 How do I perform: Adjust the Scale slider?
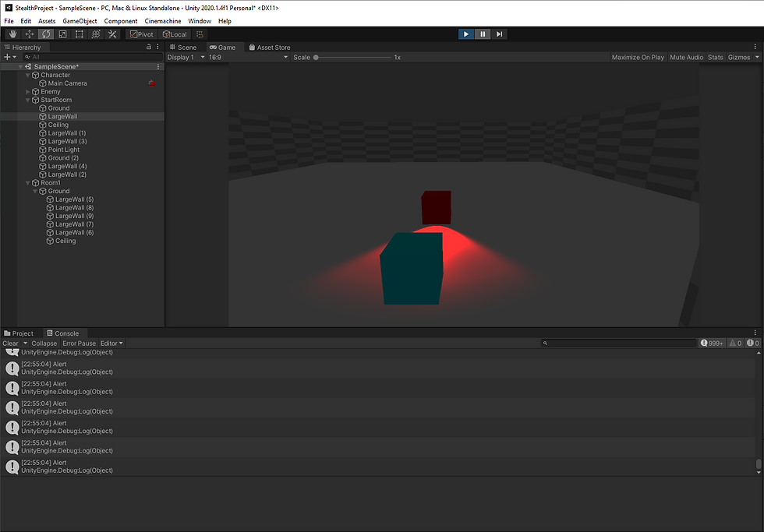pos(353,58)
